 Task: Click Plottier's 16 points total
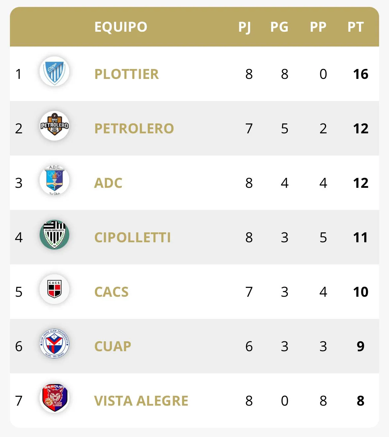click(361, 74)
